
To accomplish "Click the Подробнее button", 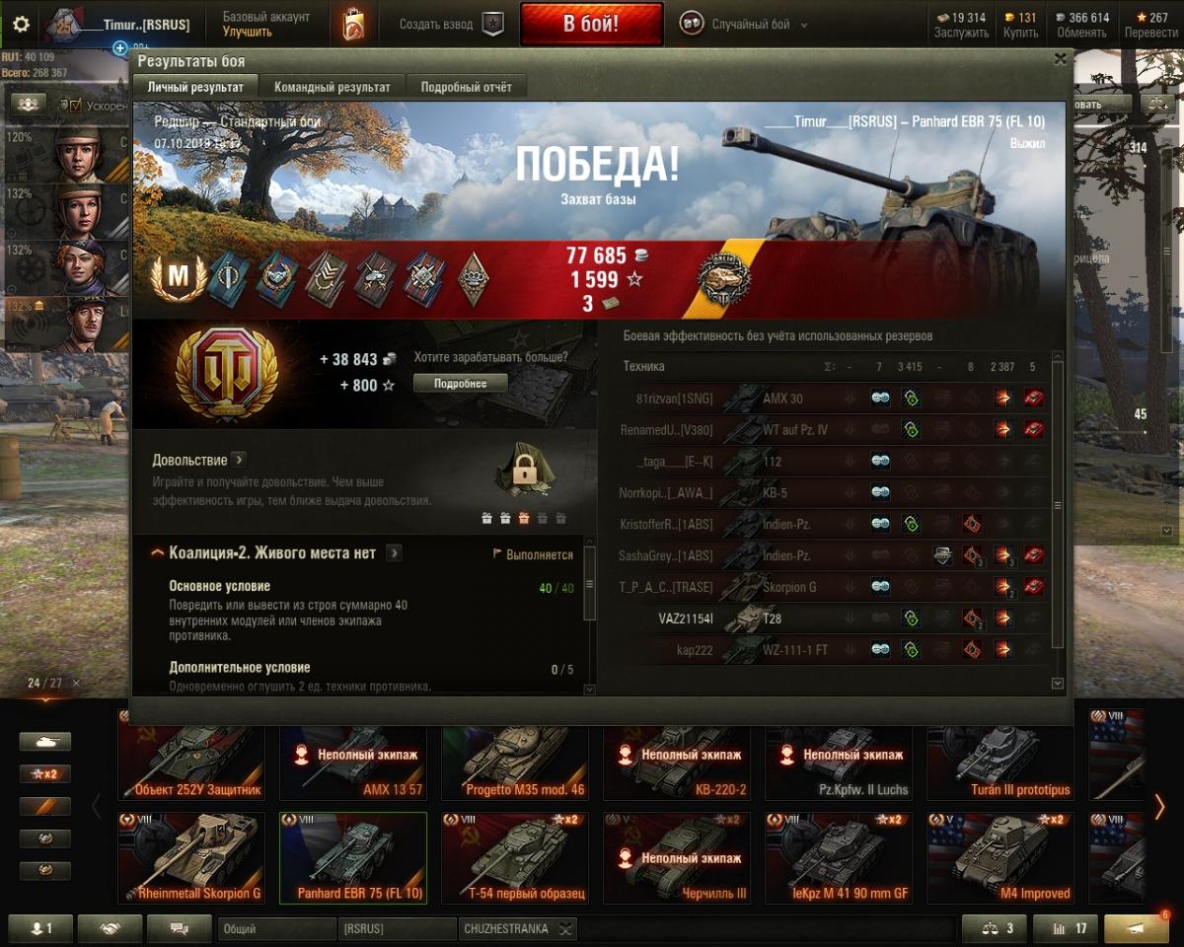I will [461, 383].
